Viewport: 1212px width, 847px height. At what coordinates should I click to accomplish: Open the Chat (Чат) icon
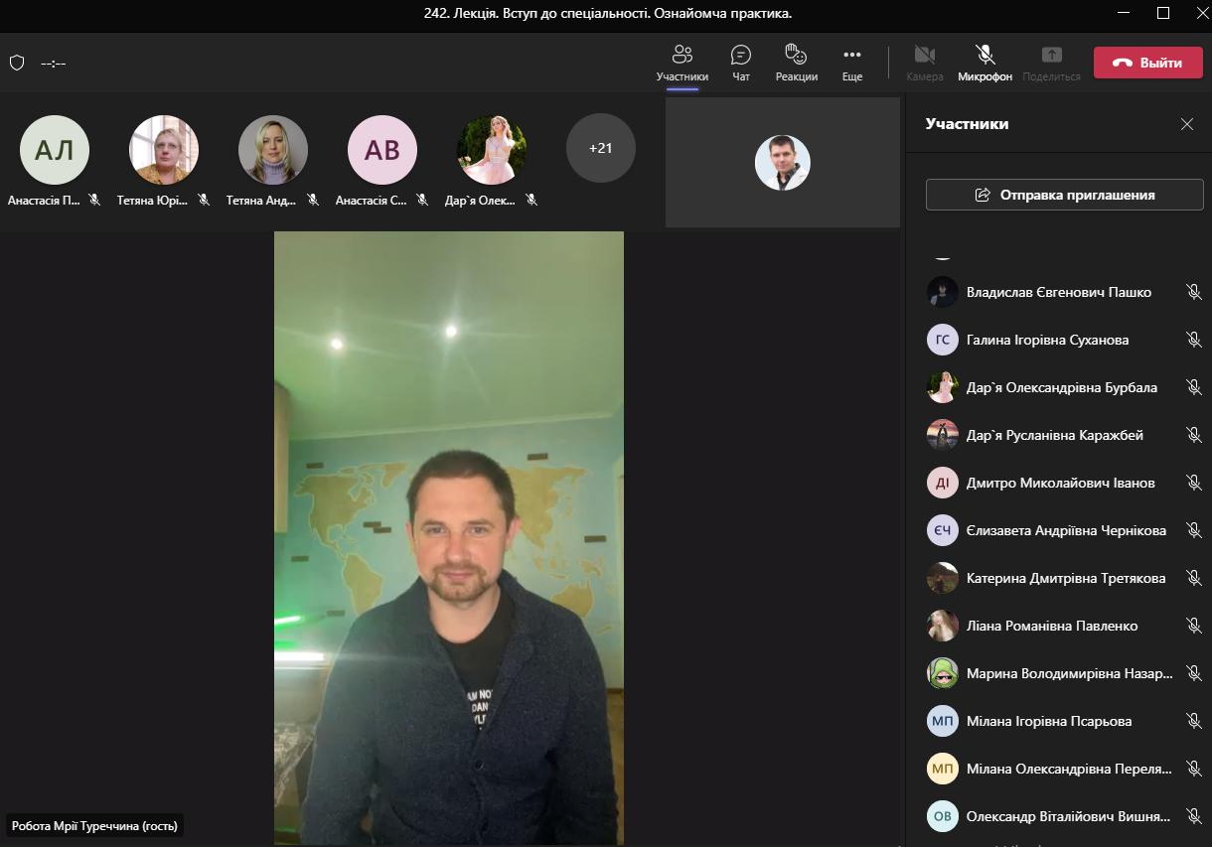tap(740, 56)
